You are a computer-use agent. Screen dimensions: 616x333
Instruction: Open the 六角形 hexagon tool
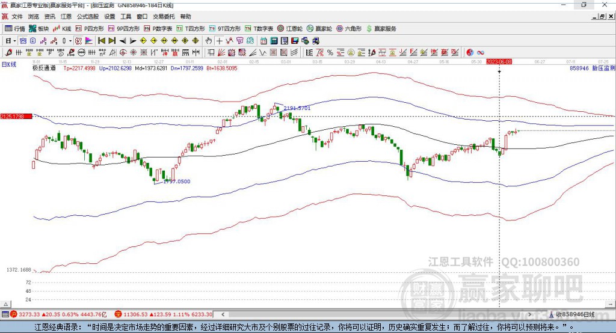click(349, 29)
